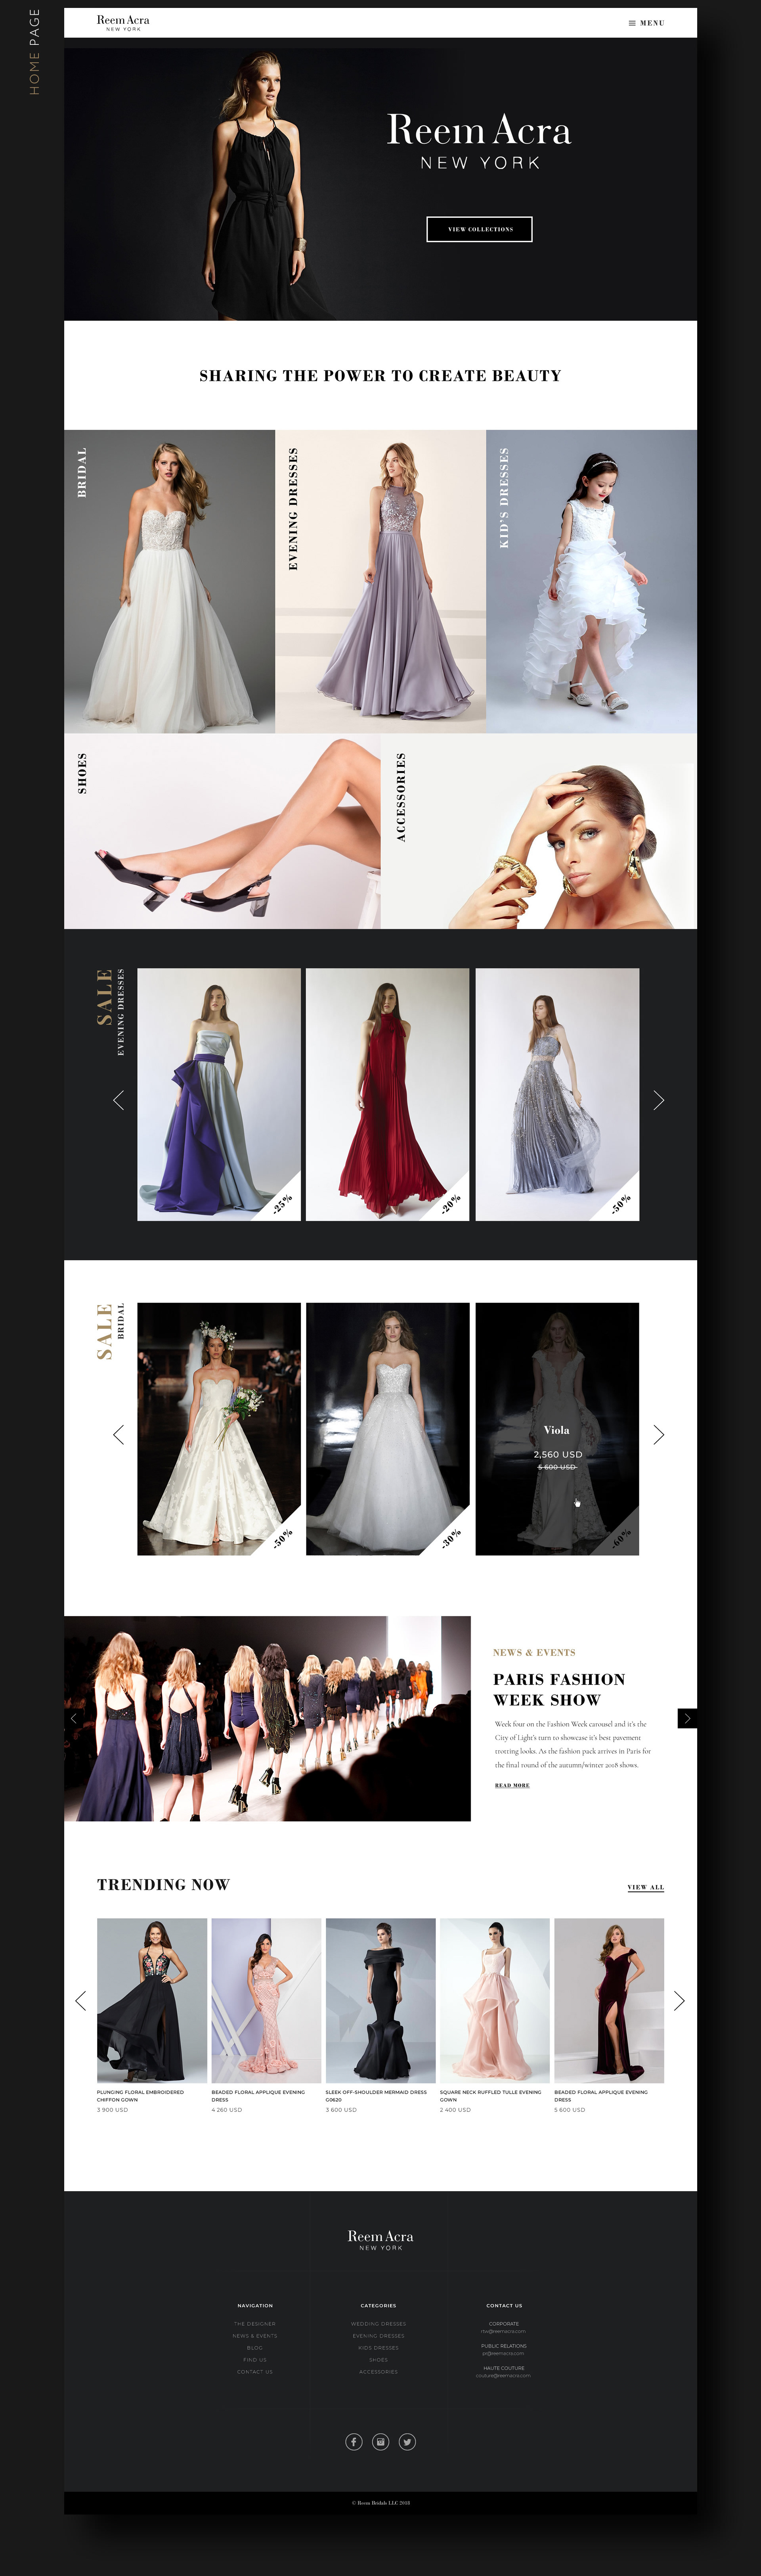Open the Instagram social icon
This screenshot has width=761, height=2576.
click(x=380, y=2442)
